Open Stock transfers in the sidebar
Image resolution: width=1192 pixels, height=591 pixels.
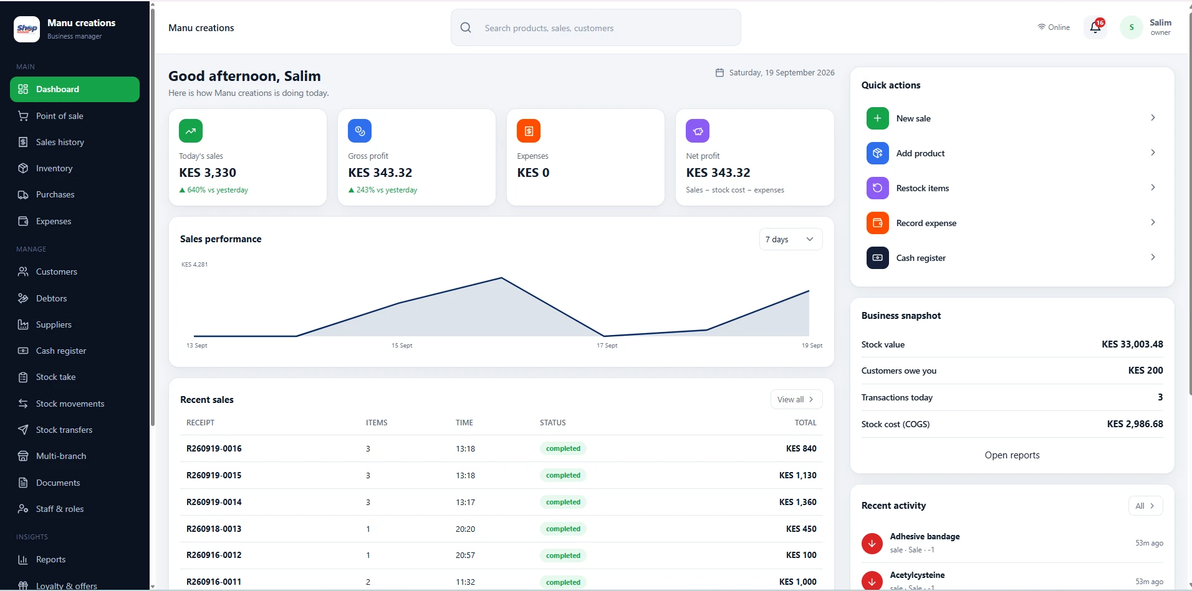point(75,430)
